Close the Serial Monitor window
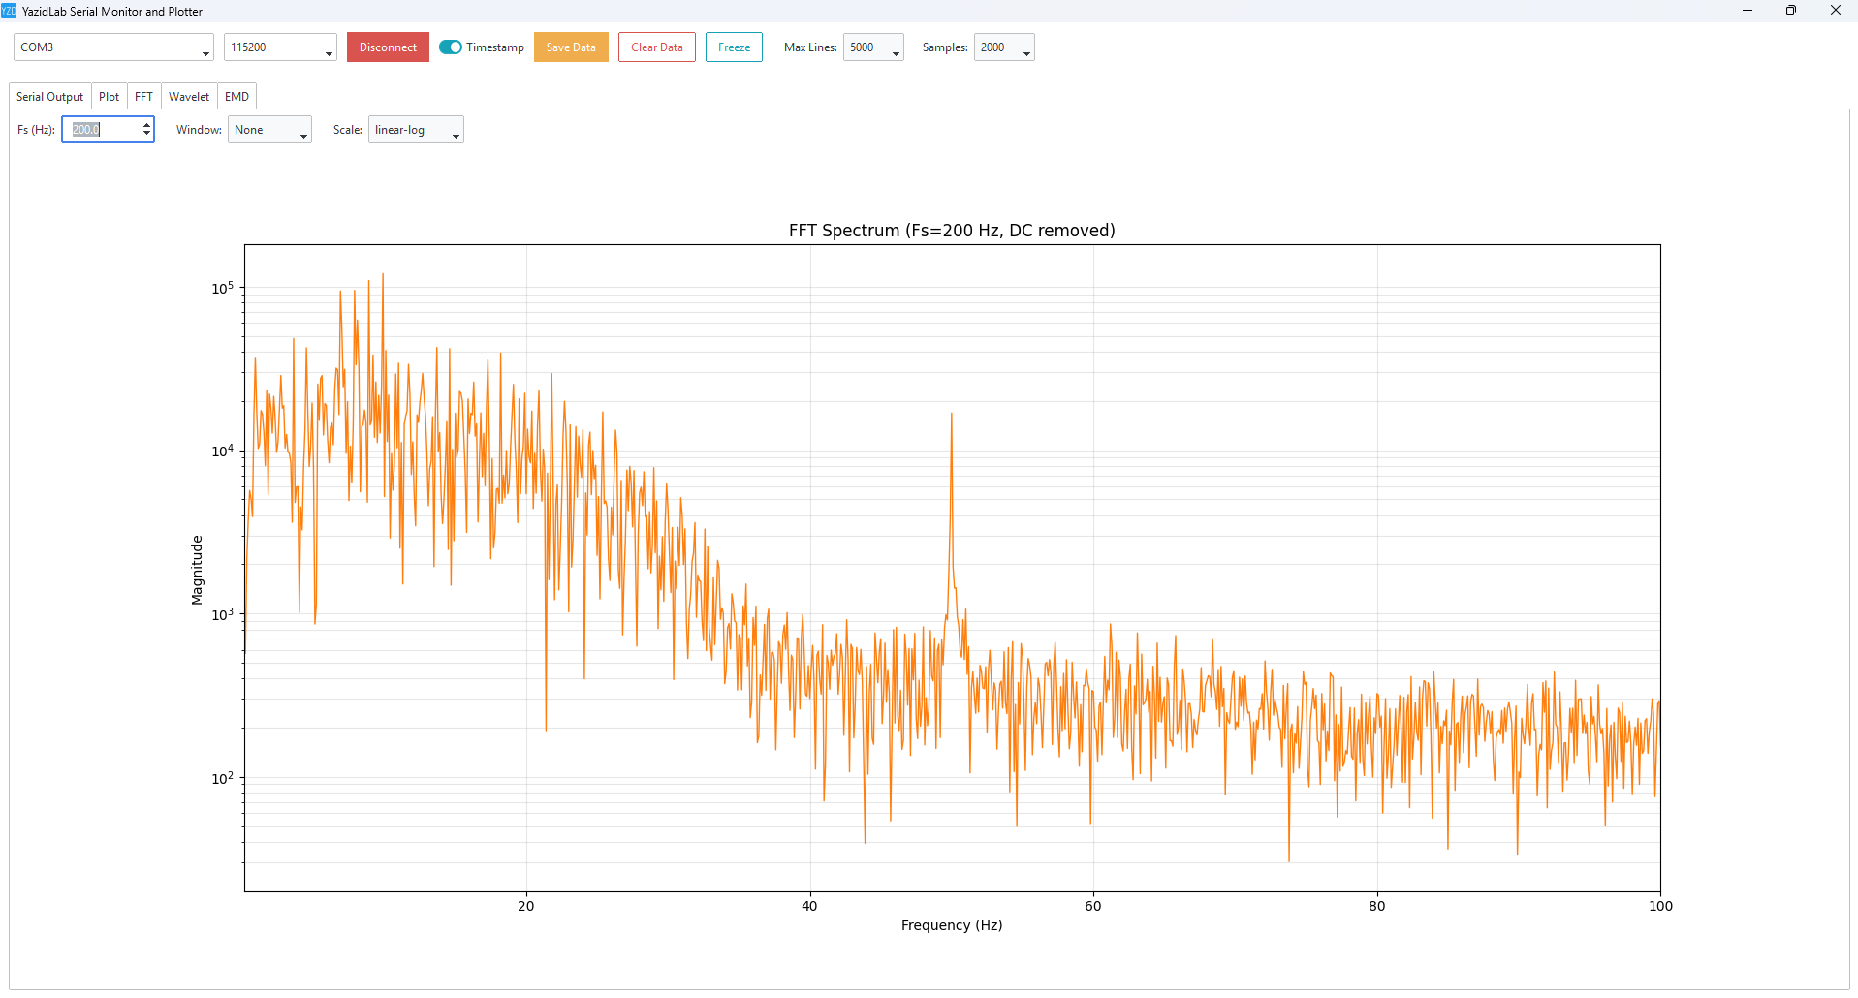 point(1835,11)
